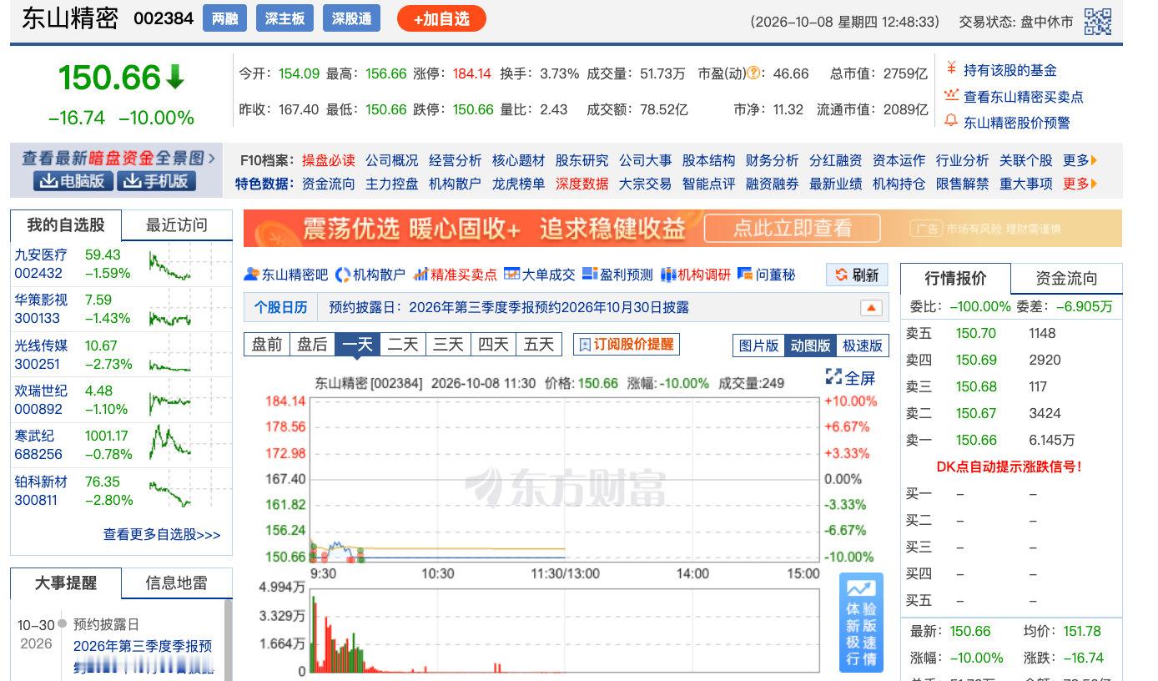Screen dimensions: 1158x681
Task: Click the 刷新 refresh button
Action: click(857, 275)
